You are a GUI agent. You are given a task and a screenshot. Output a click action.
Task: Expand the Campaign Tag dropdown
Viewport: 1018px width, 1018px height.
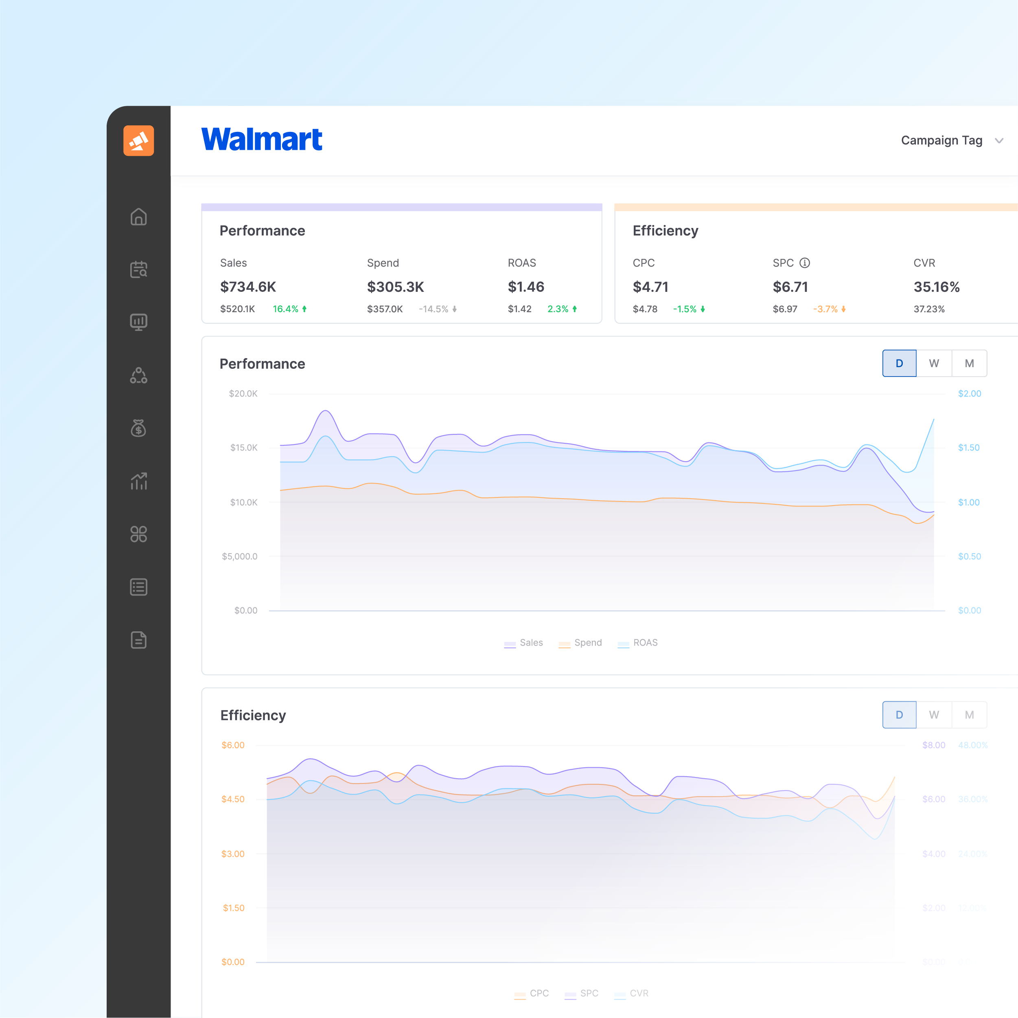click(x=941, y=141)
